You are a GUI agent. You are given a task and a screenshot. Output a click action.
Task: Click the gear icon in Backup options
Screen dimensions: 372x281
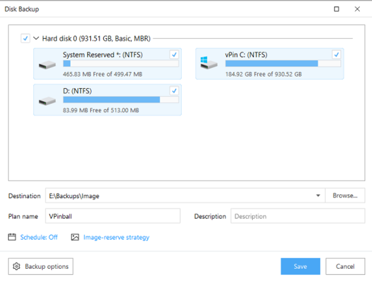[x=16, y=266]
